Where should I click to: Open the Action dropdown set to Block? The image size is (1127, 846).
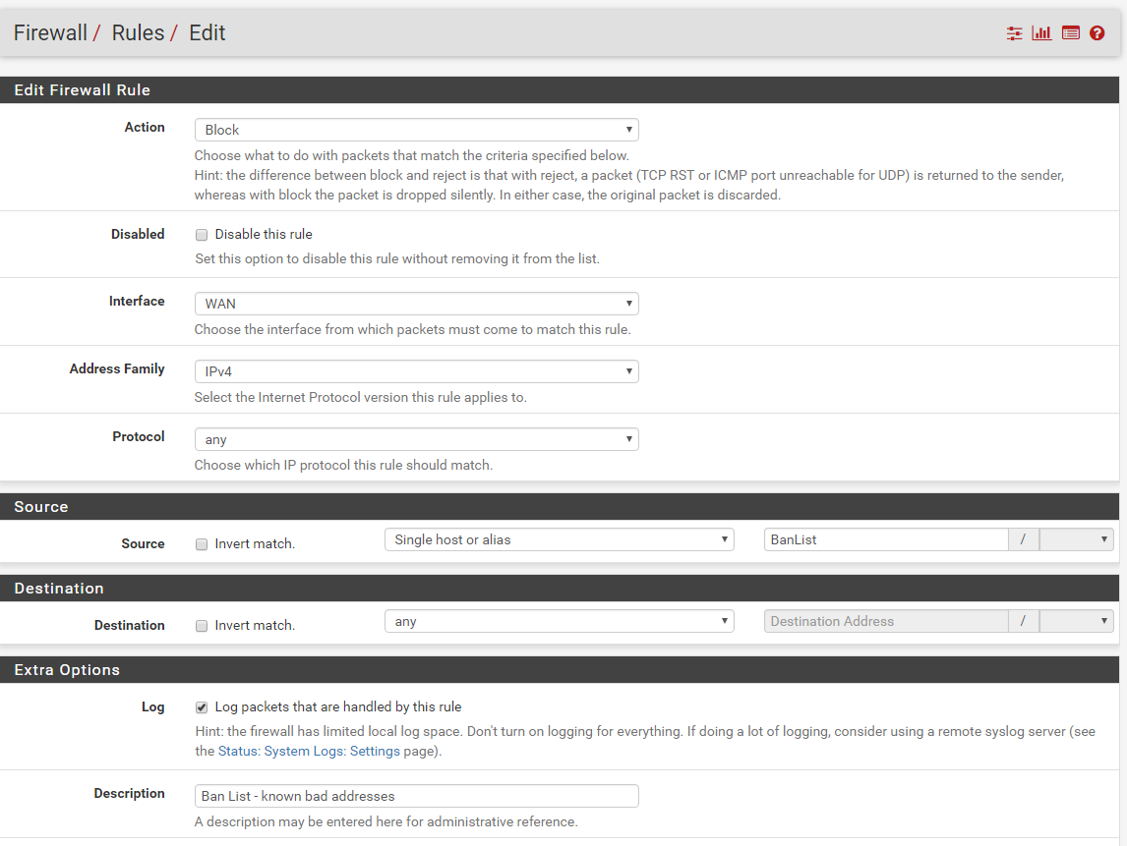click(x=416, y=130)
